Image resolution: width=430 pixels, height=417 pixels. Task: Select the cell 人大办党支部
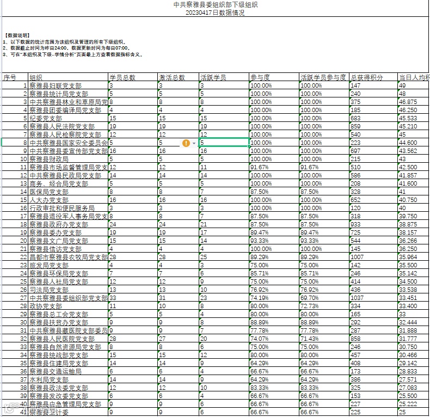68,200
